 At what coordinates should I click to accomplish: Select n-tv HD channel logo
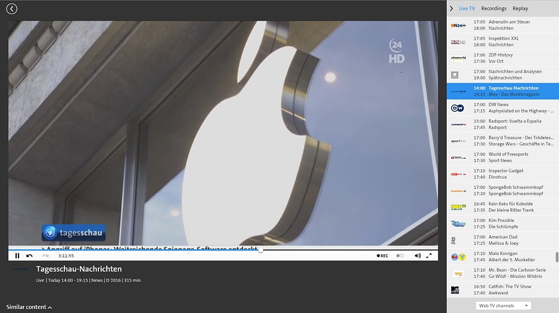coord(458,42)
